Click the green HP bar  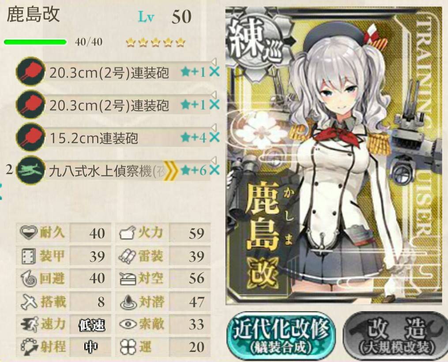coord(35,42)
